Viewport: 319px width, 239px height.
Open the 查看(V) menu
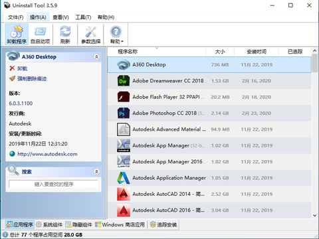click(x=60, y=17)
